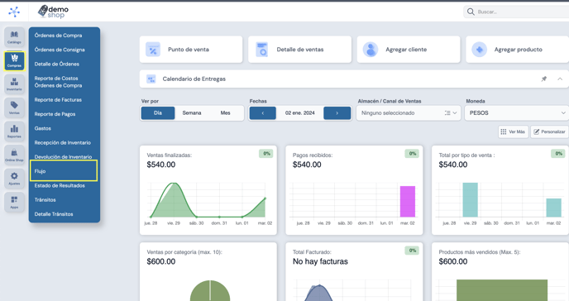Open Gastos menu item
569x301 pixels.
coord(42,128)
